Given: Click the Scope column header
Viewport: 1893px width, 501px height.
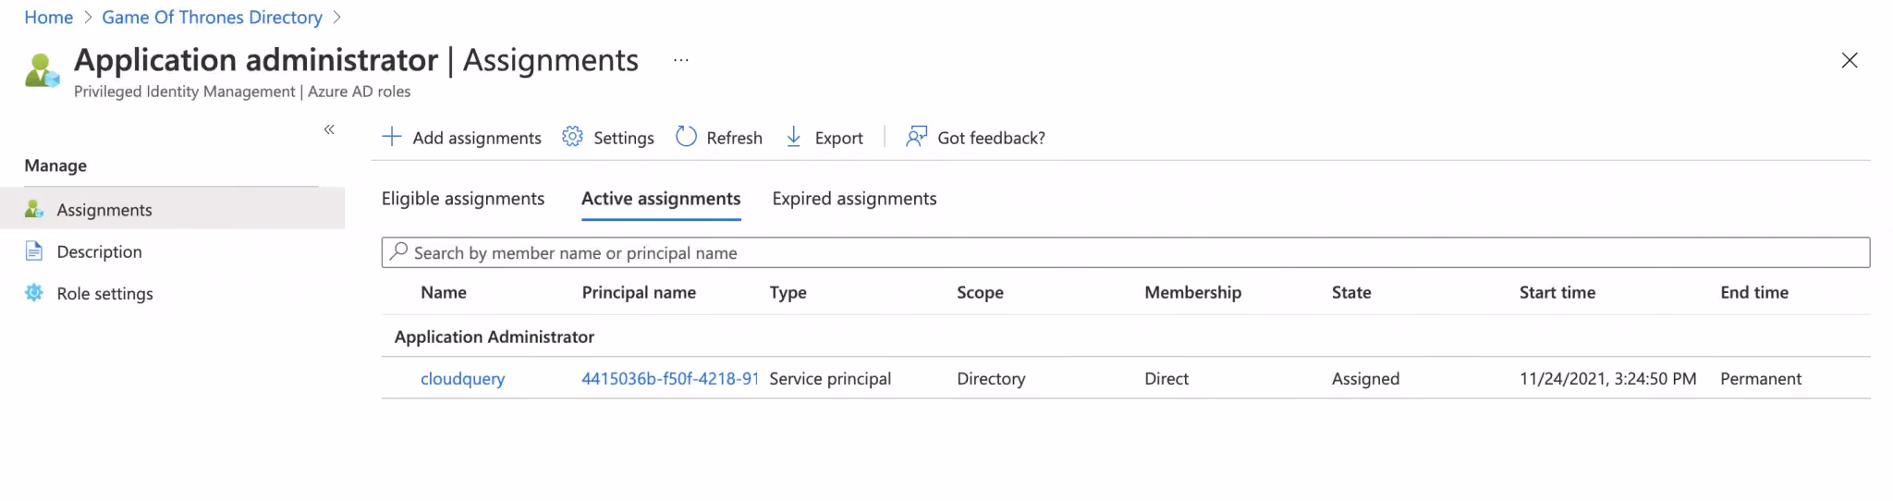Looking at the screenshot, I should [980, 292].
